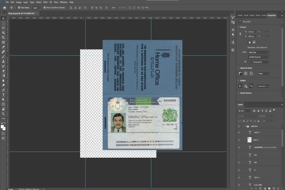Open the Glyphs panel icon
This screenshot has height=190, width=285.
(233, 42)
